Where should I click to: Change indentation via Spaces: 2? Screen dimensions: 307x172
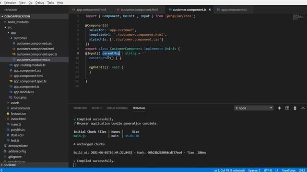click(254, 170)
